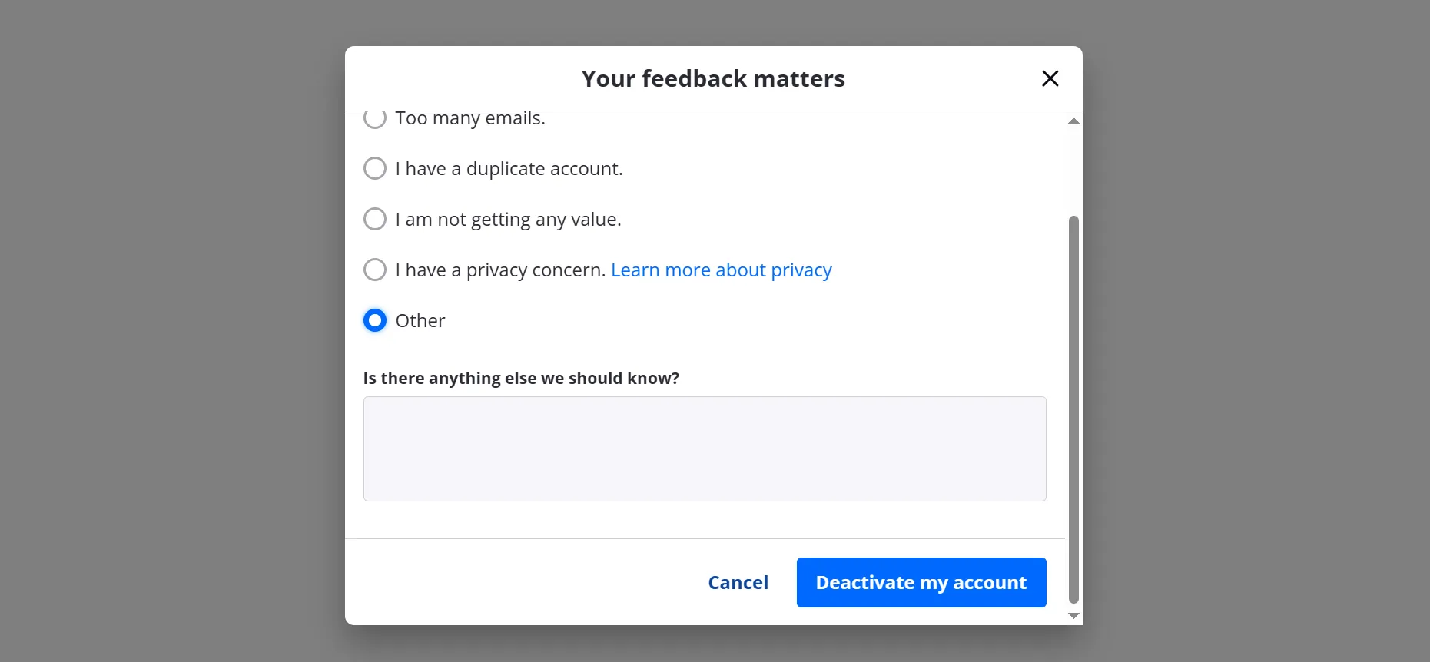The height and width of the screenshot is (662, 1430).
Task: Click the 'Your feedback matters' heading
Action: [x=712, y=78]
